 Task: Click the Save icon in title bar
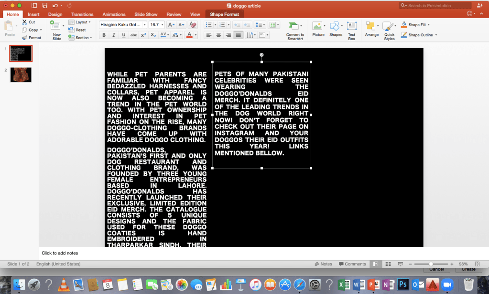44,5
